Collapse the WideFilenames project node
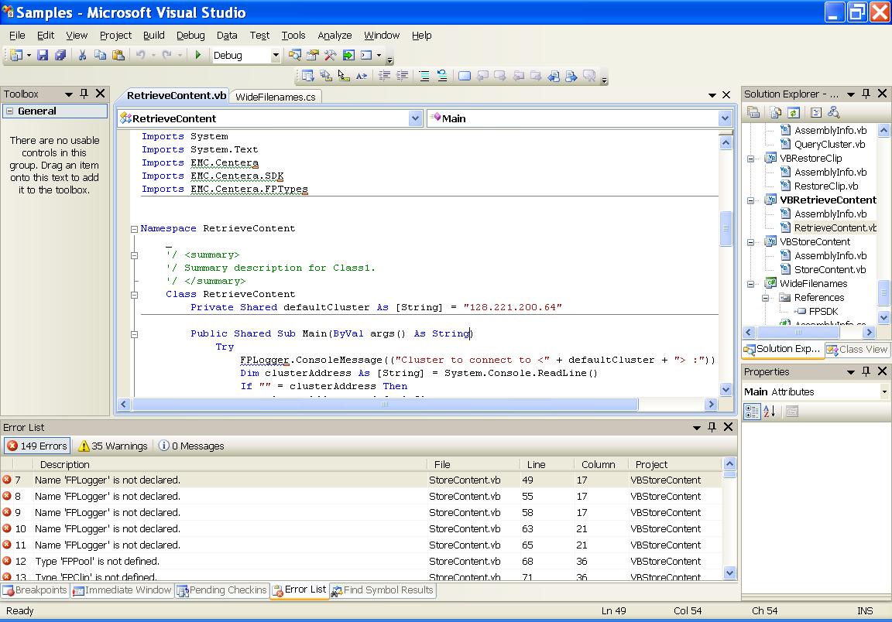Viewport: 892px width, 622px height. (751, 284)
